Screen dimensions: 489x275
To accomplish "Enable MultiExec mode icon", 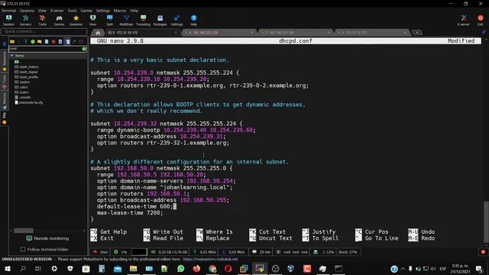I will point(126,21).
